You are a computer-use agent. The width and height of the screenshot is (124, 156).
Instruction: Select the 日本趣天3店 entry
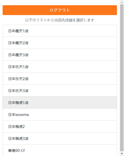[x=60, y=55]
